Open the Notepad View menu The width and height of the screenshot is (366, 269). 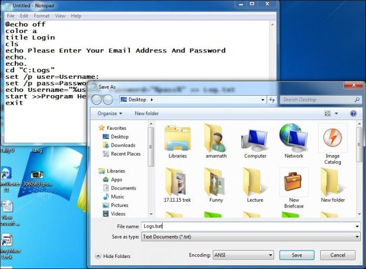point(60,16)
